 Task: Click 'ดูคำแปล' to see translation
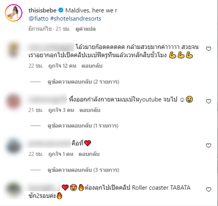pos(85,29)
